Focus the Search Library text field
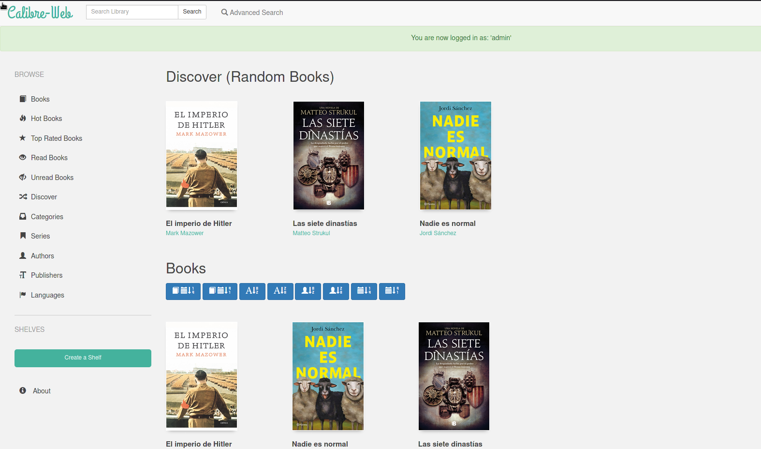Screen dimensions: 761x449 (x=132, y=12)
